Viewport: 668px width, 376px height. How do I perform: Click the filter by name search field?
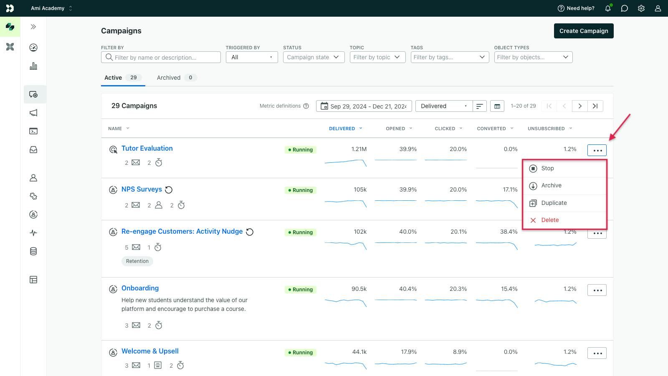point(161,57)
